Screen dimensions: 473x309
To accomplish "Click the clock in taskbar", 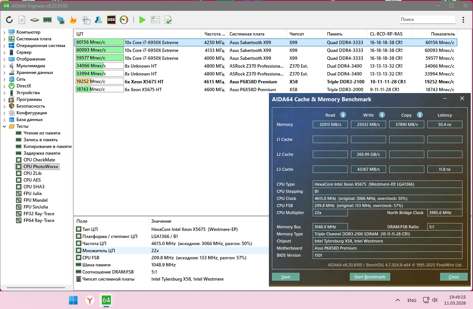I will click(455, 300).
